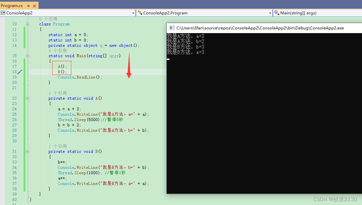The width and height of the screenshot is (362, 205).
Task: Click the screwdriver quick actions icon on line 18
Action: point(20,72)
